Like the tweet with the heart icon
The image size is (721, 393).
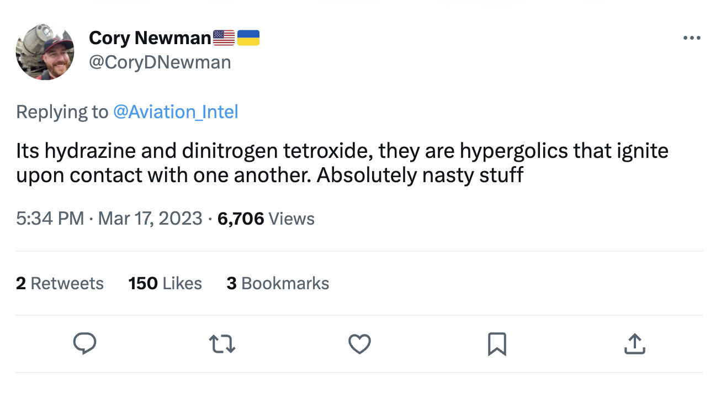click(x=359, y=344)
